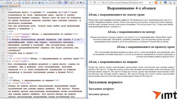Image resolution: width=177 pixels, height=99 pixels.
Task: Click browser heading 'Абзац, с выравниванием по ширине'
Action: coord(113,62)
